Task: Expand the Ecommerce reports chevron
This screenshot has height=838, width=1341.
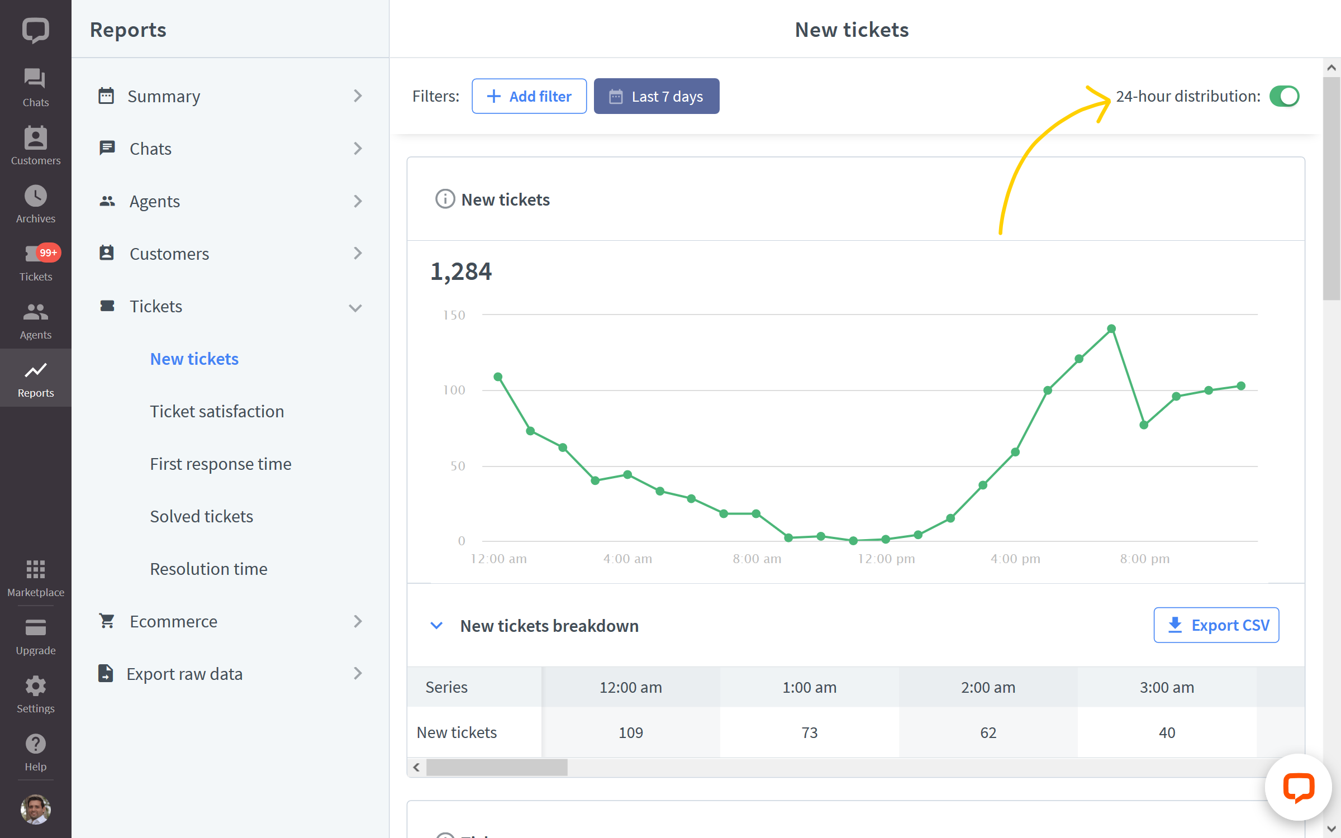Action: (x=358, y=621)
